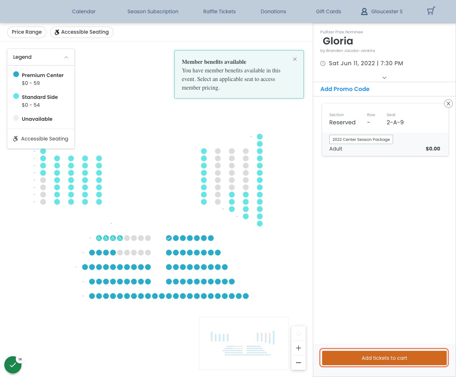Click 'by Branden Jacobs-Jenkins' text

click(348, 51)
